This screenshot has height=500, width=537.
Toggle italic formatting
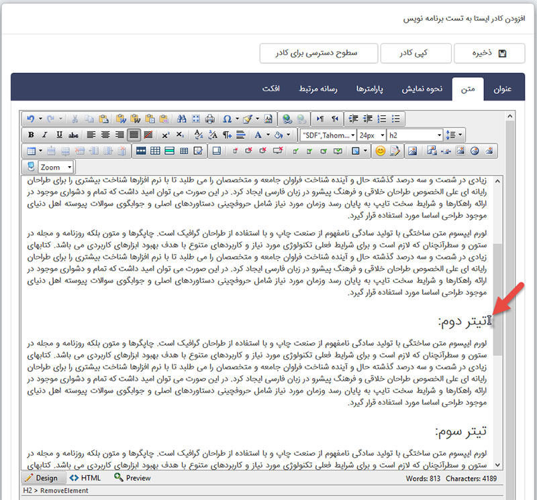45,135
